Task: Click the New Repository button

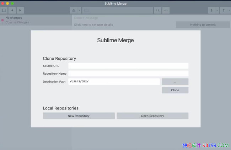Action: point(79,116)
